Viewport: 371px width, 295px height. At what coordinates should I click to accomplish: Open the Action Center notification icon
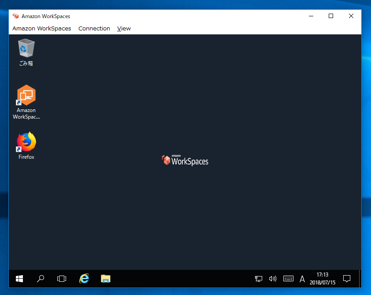pyautogui.click(x=347, y=279)
